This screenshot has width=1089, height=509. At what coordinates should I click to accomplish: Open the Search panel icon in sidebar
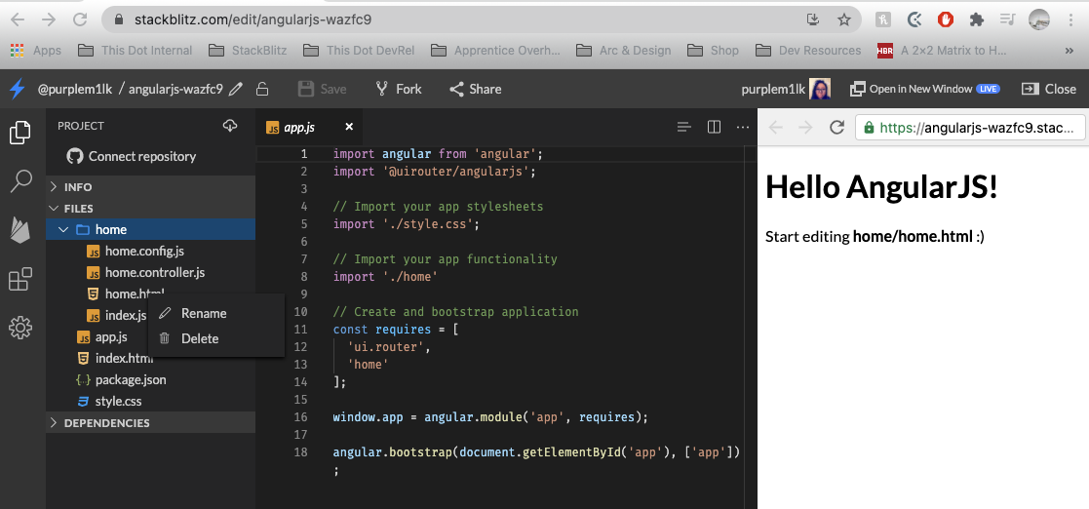coord(20,180)
